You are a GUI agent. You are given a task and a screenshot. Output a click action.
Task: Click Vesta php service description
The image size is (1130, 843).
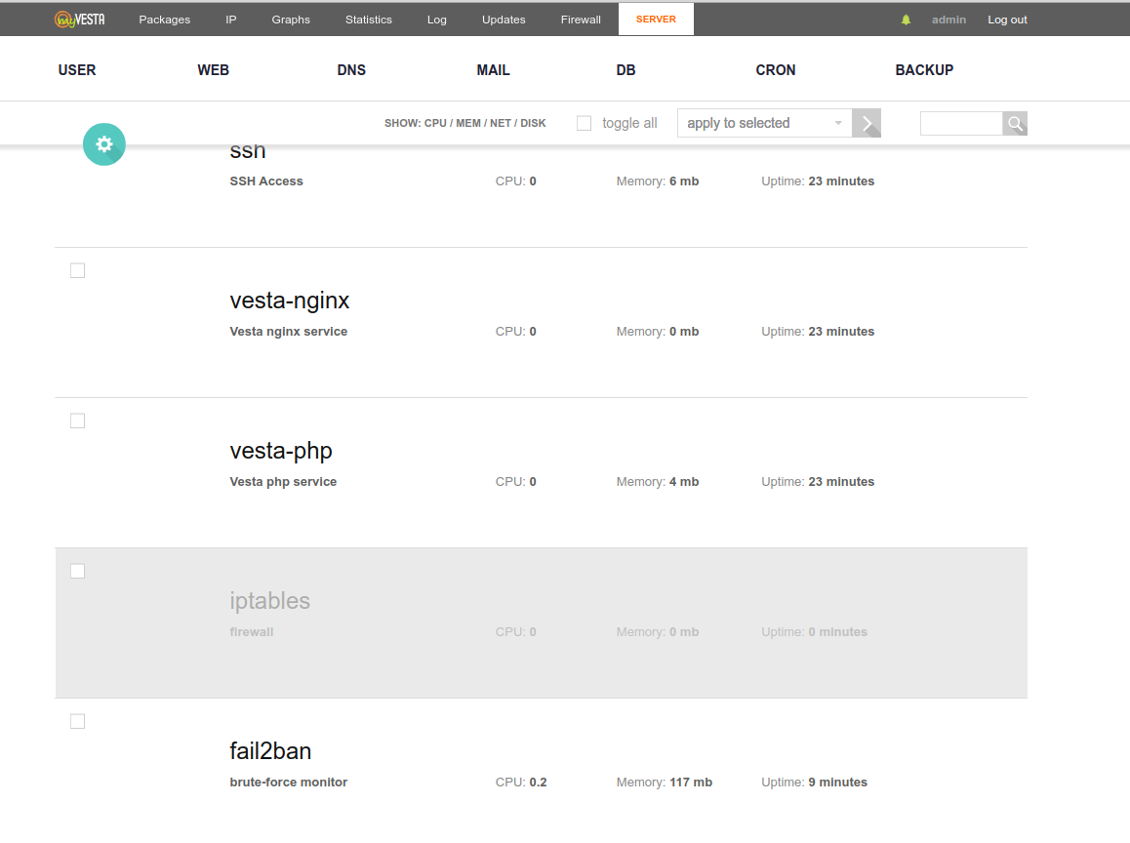(283, 481)
